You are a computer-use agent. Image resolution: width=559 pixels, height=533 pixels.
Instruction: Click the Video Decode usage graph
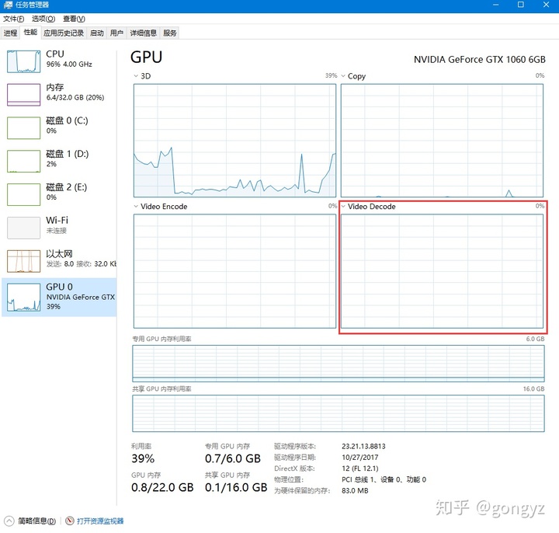[x=442, y=271]
